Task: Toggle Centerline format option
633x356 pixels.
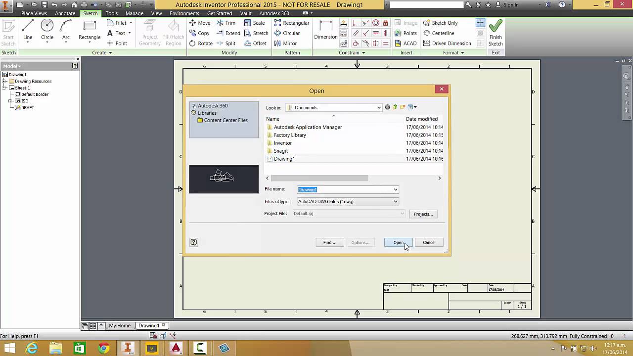Action: pyautogui.click(x=439, y=33)
